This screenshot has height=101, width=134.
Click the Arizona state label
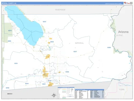coord(123,32)
